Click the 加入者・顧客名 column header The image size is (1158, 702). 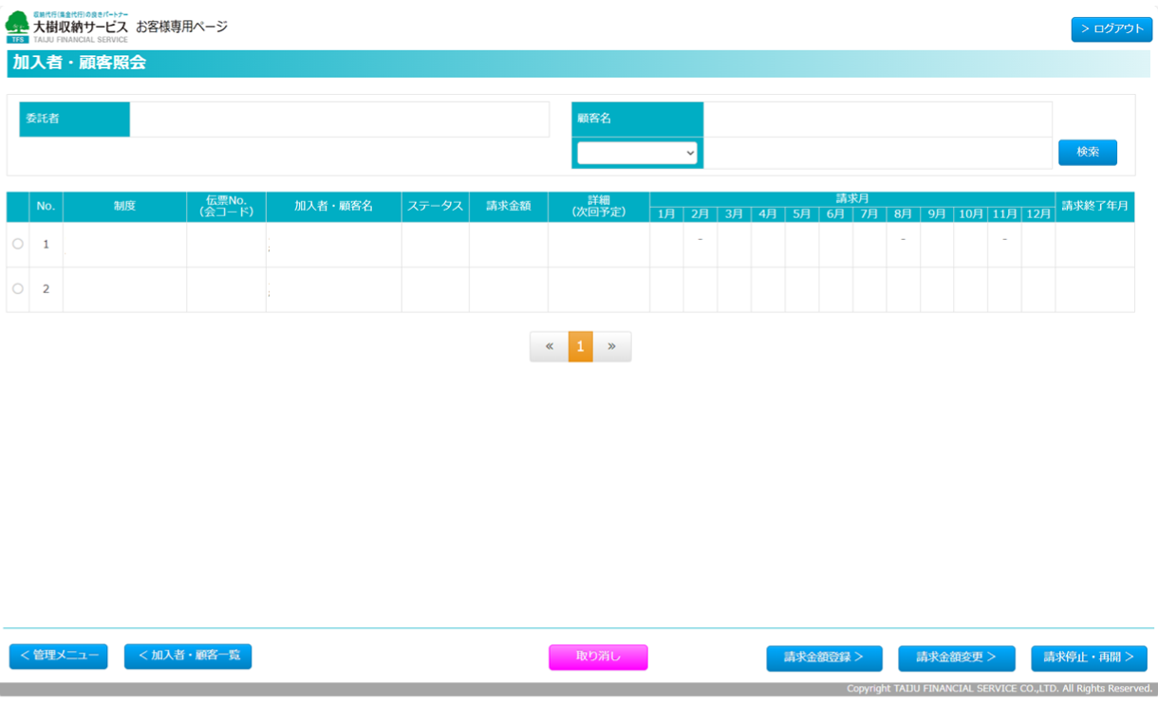point(333,207)
